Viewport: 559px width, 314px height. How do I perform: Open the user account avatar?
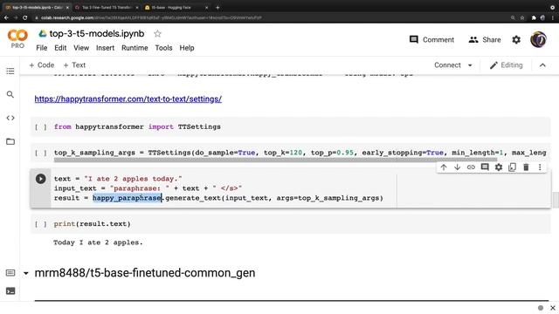pyautogui.click(x=538, y=39)
